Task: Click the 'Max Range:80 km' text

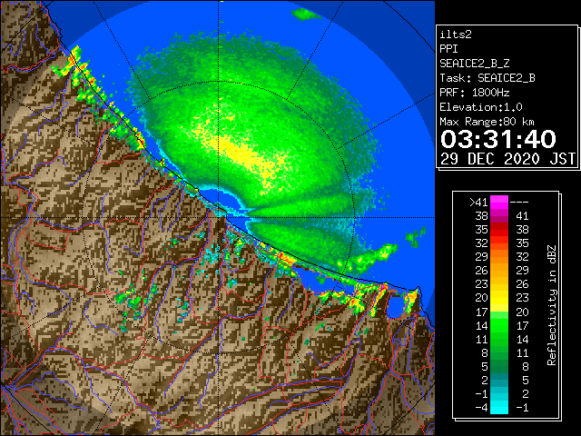Action: 487,122
